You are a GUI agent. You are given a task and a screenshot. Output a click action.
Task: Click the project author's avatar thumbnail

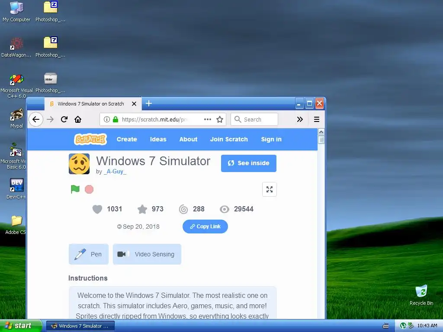[x=79, y=164]
